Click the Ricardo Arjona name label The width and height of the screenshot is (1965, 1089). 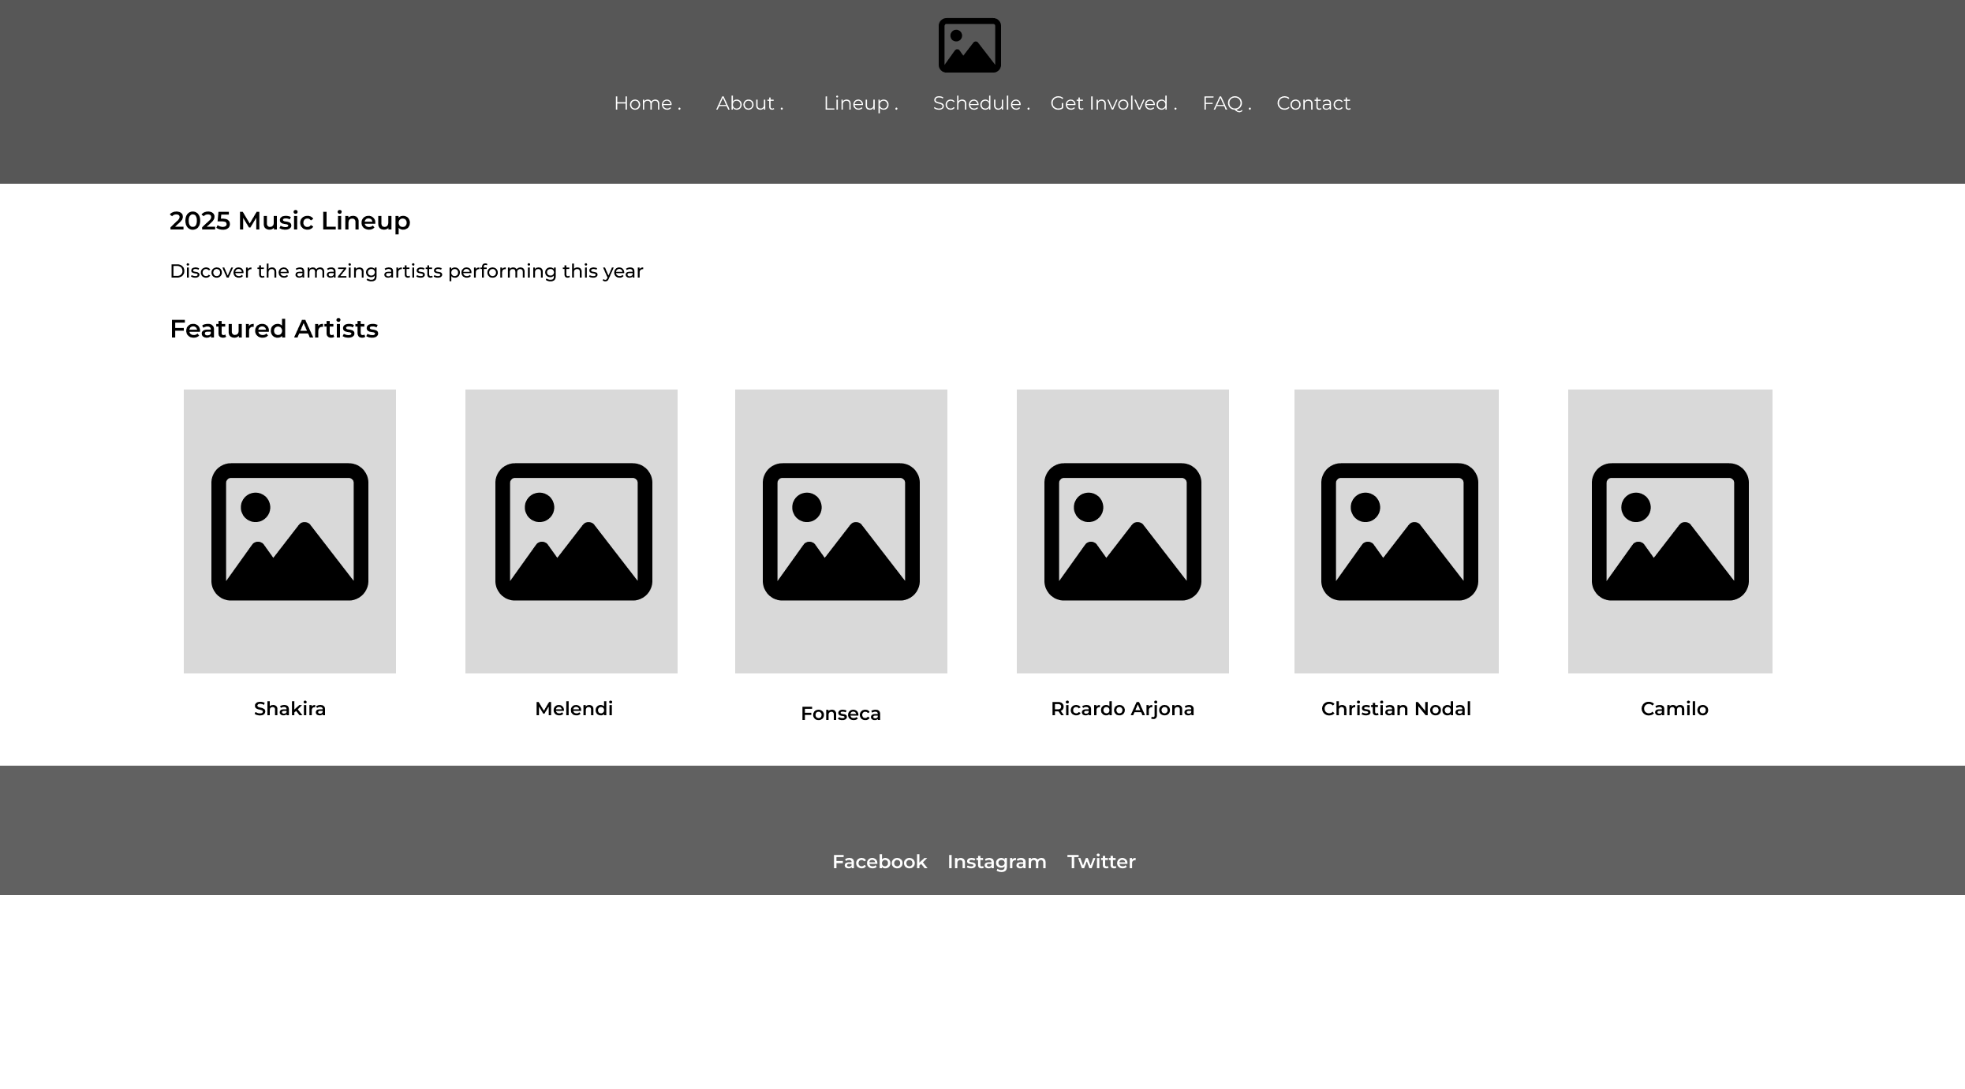1123,710
